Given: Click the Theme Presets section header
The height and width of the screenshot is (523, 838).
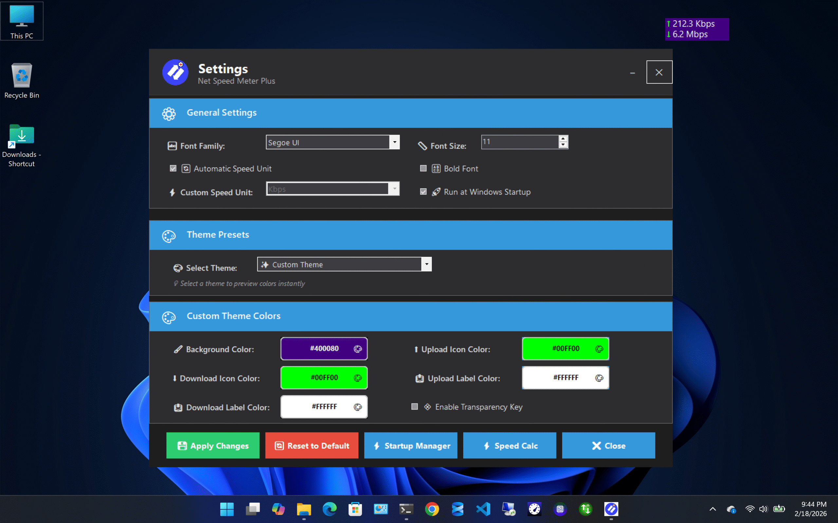Looking at the screenshot, I should (x=218, y=234).
